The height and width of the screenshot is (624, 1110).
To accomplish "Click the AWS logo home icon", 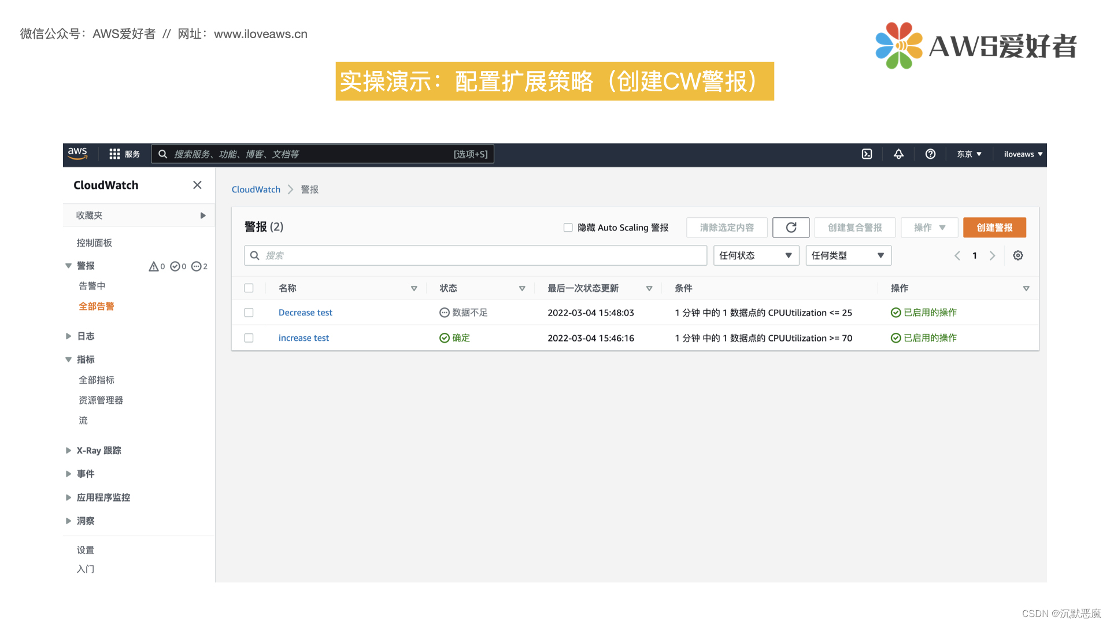I will tap(77, 154).
